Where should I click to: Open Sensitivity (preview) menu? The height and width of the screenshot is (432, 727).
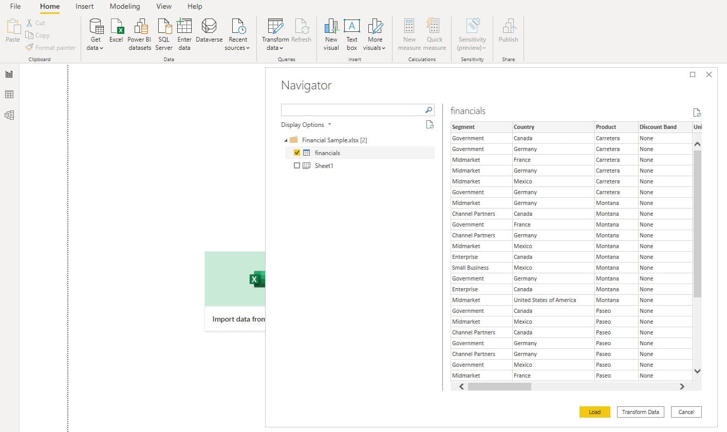(472, 34)
